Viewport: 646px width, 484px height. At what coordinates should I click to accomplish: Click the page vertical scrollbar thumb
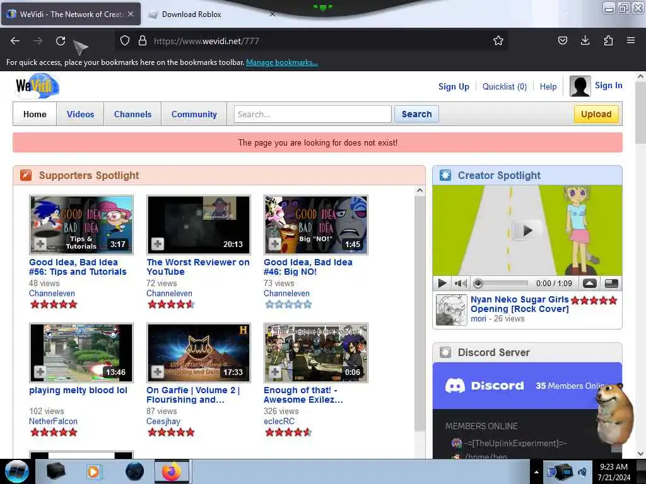click(x=640, y=113)
